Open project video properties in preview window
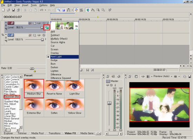The image size is (193, 140). click(x=130, y=76)
